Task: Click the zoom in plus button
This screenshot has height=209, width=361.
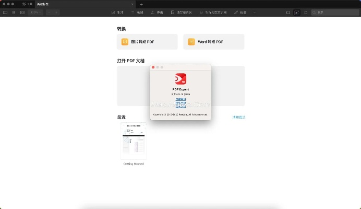Action: click(56, 12)
